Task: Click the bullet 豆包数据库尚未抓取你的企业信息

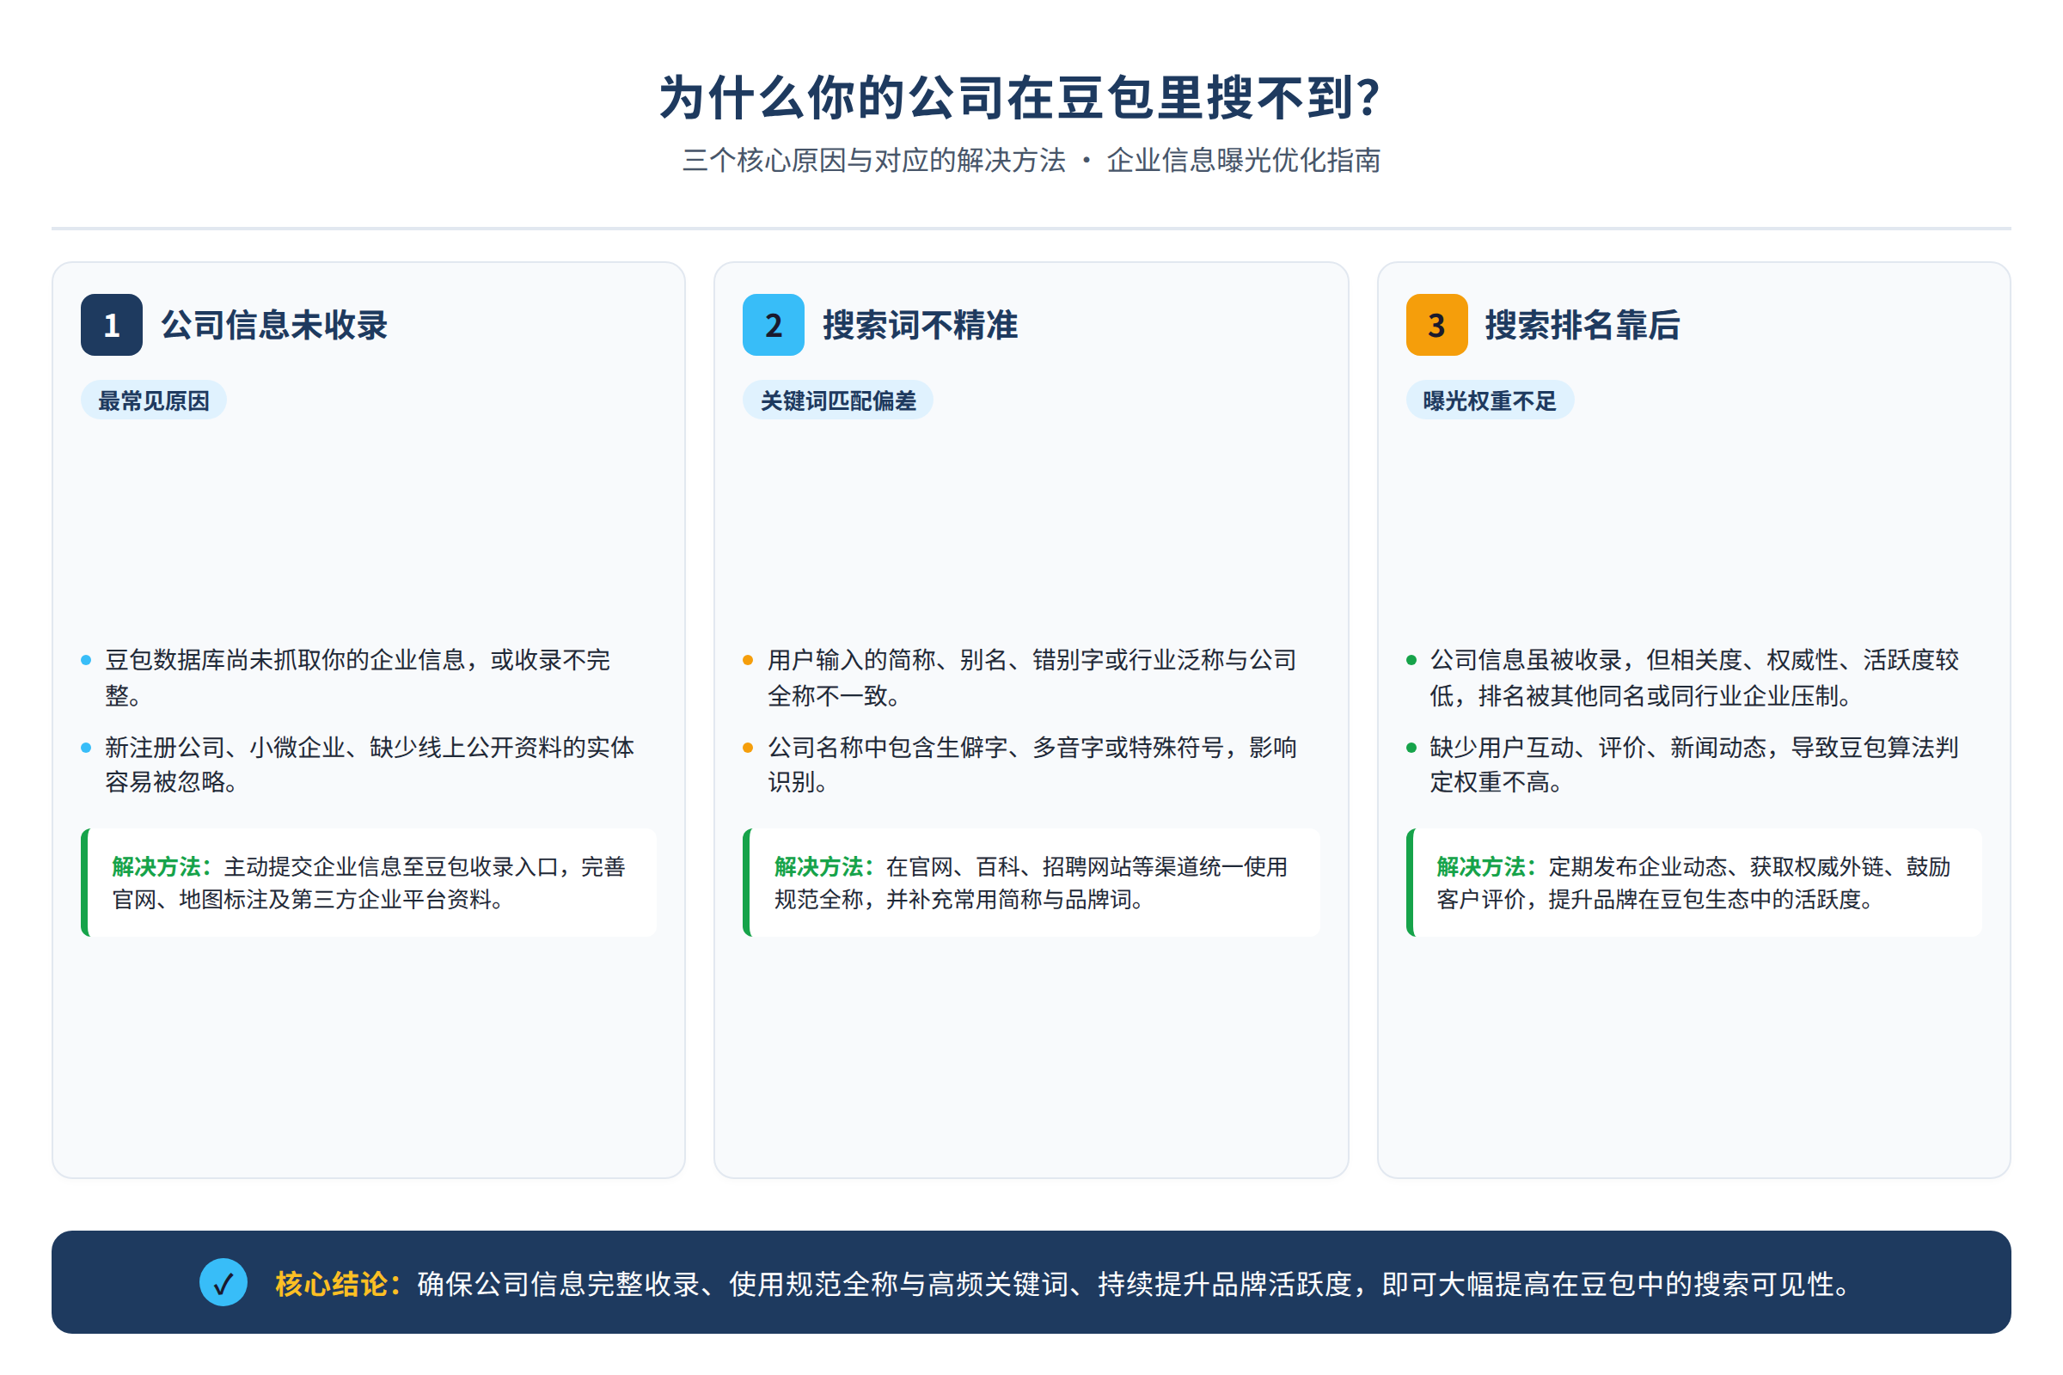Action: [x=358, y=677]
